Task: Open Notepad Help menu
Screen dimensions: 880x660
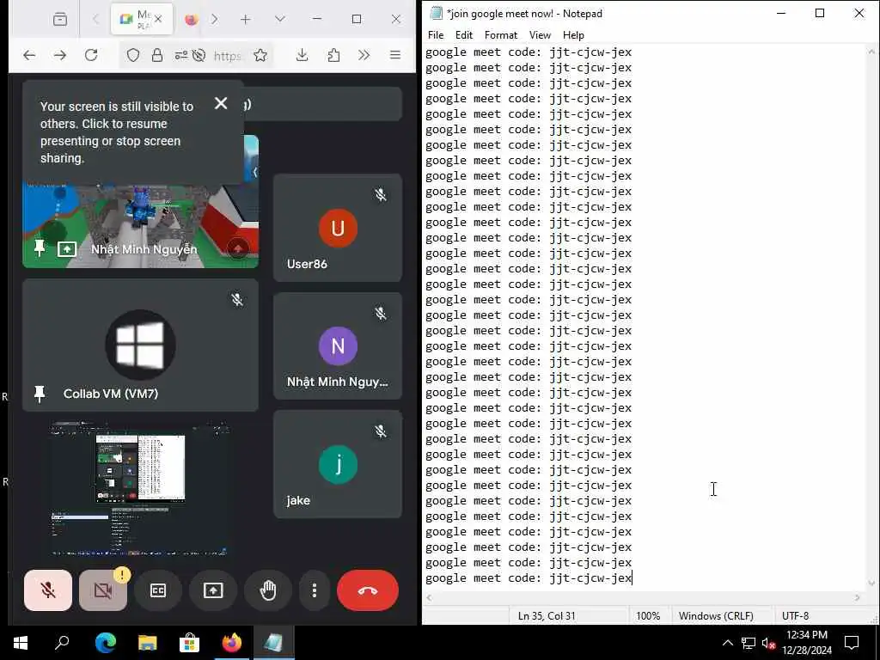Action: [573, 34]
